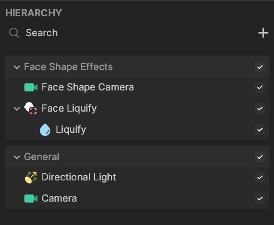Viewport: 274px width, 225px height.
Task: Add a new object with plus icon
Action: click(x=263, y=33)
